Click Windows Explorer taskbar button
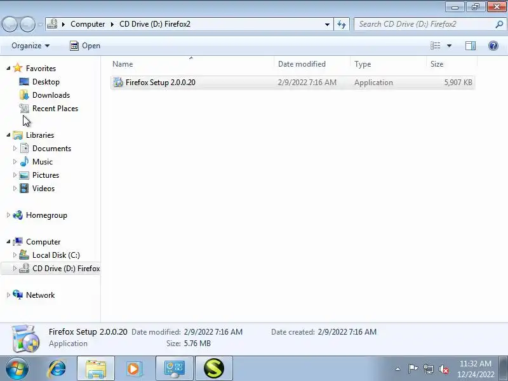 (96, 369)
